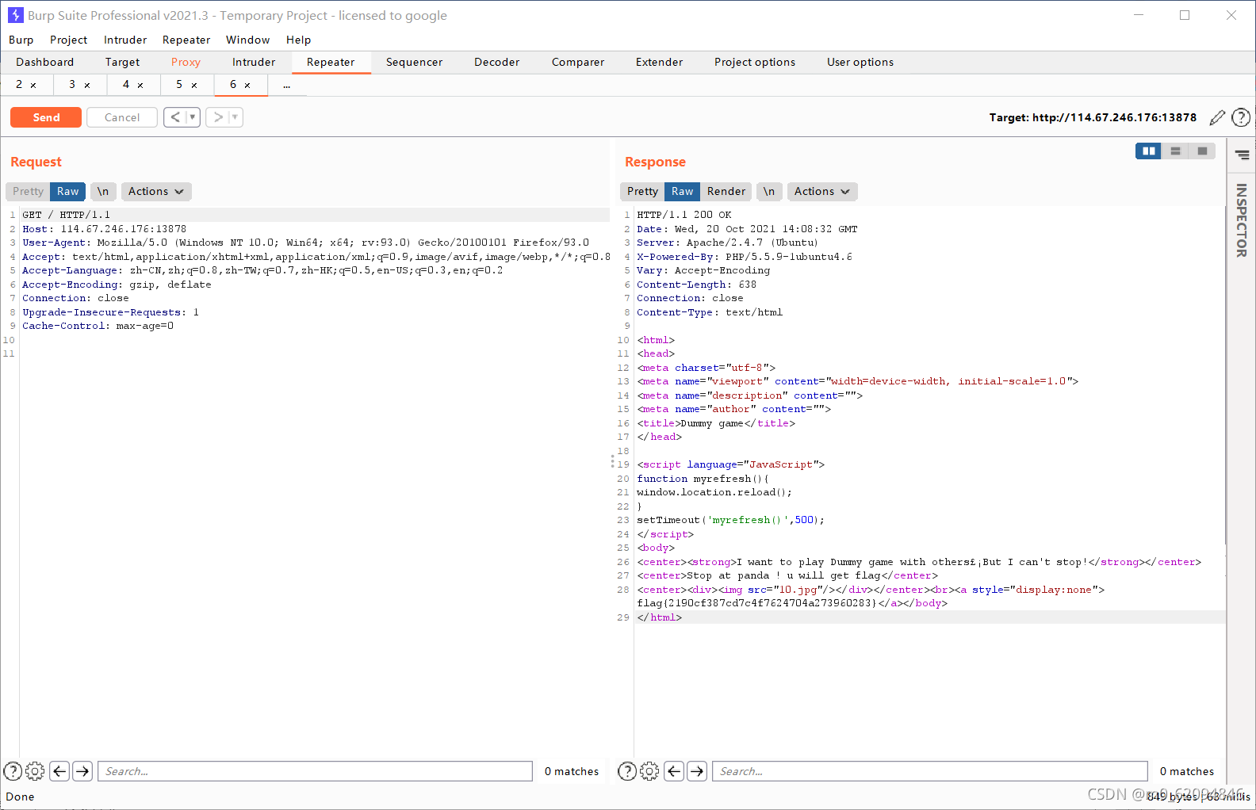Viewport: 1256px width, 810px height.
Task: Go forward to next request in history
Action: click(x=218, y=117)
